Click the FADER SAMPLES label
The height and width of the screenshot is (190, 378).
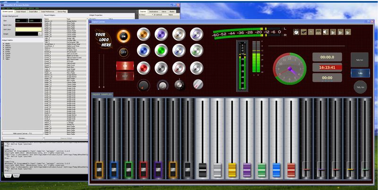pos(102,94)
